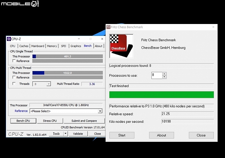Screen dimensions: 225x158
Task: Click 'ChessBase GmbH, Hamburg' text
Action: (x=163, y=48)
